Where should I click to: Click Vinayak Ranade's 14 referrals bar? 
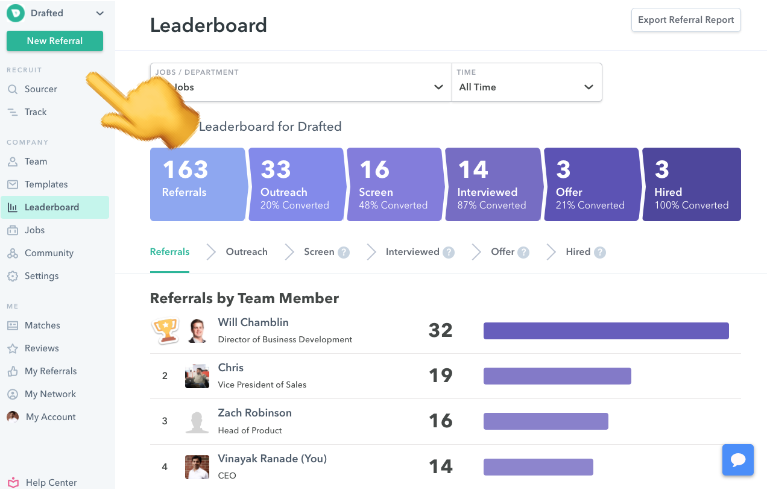[x=538, y=467]
